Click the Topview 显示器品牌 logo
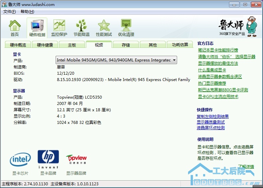Image resolution: width=263 pixels, height=188 pixels. tap(77, 159)
